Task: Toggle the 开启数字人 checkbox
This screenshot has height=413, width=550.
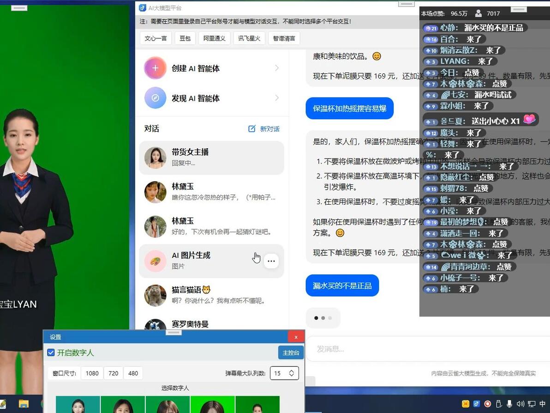Action: [51, 352]
